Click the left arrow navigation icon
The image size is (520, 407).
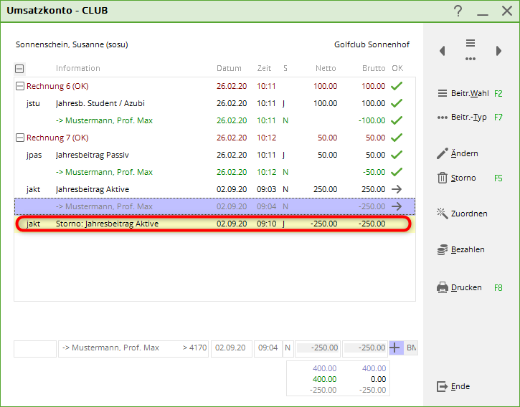[443, 51]
